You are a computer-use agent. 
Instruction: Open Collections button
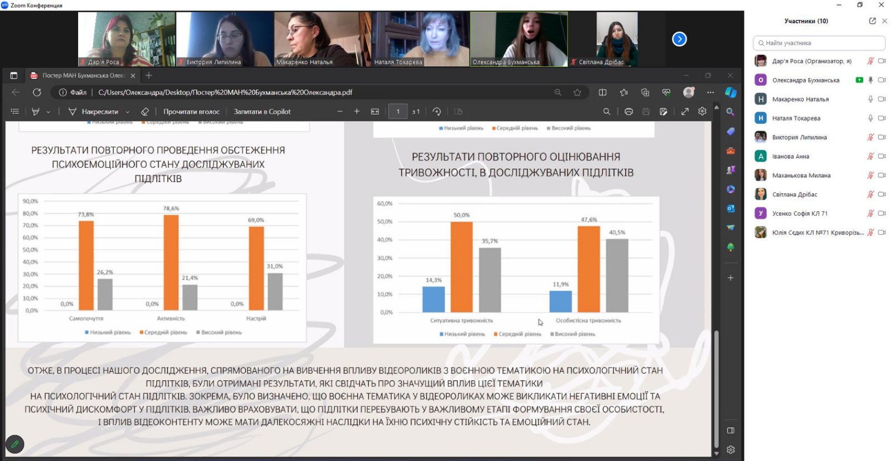point(645,93)
